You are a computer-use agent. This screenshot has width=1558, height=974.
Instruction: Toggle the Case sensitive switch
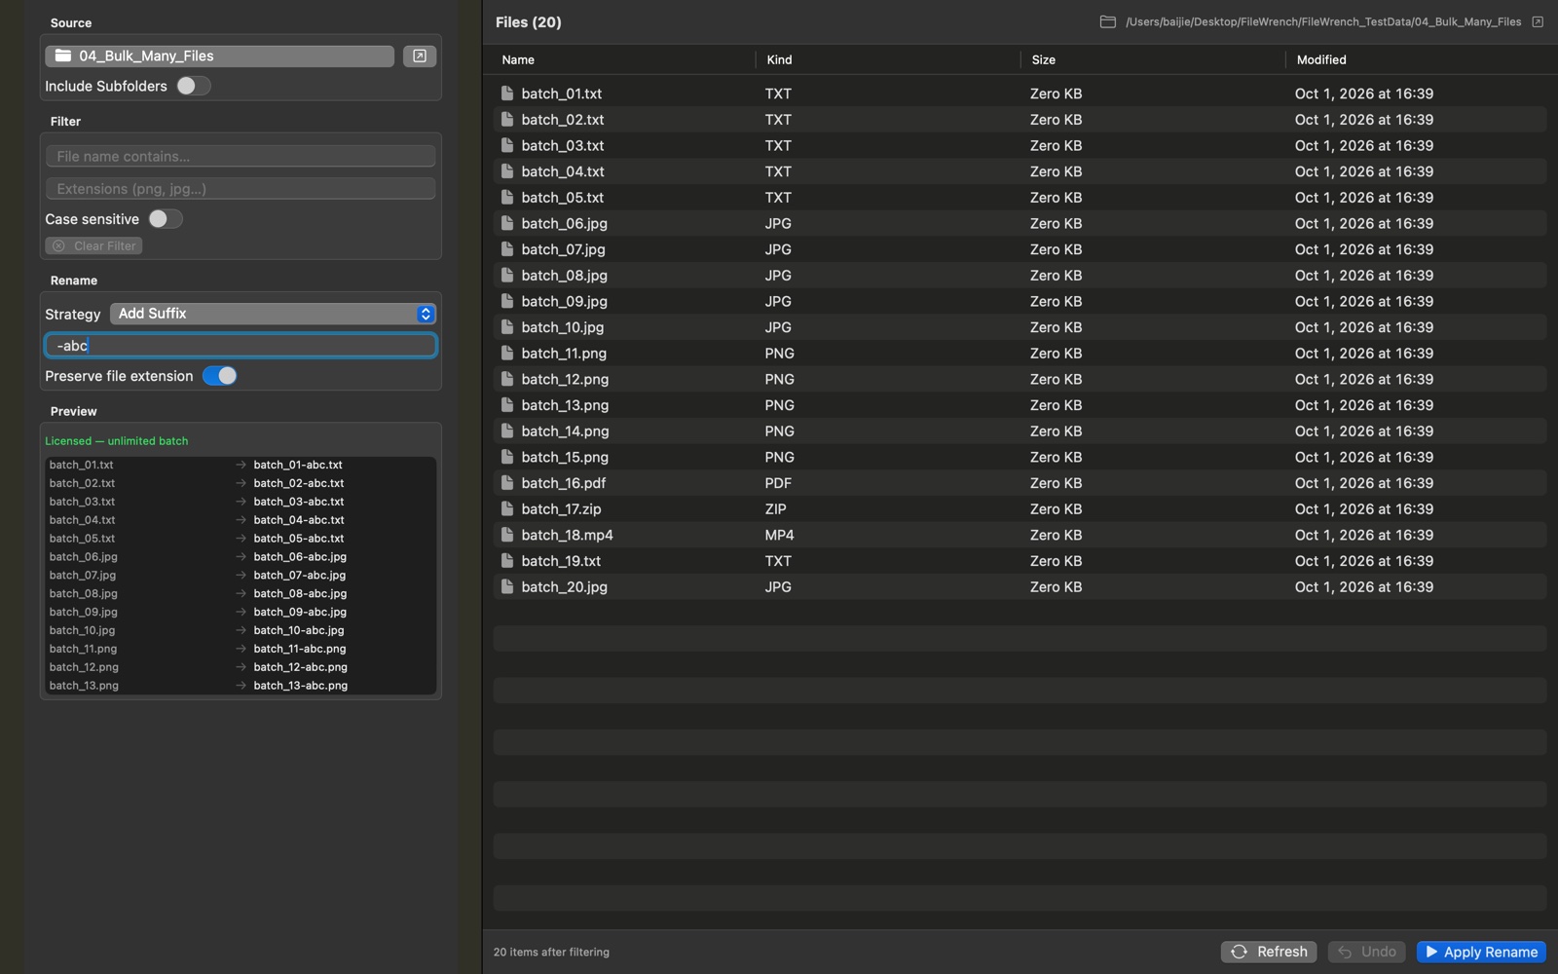click(x=165, y=219)
